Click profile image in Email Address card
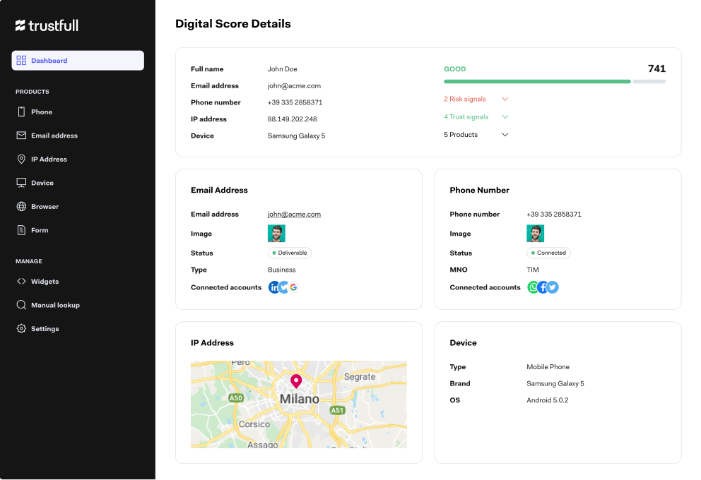701x480 pixels. pyautogui.click(x=276, y=234)
